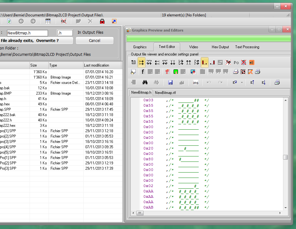Viewport: 296px width, 229px height.
Task: Switch to the Hex Output tab
Action: point(220,47)
